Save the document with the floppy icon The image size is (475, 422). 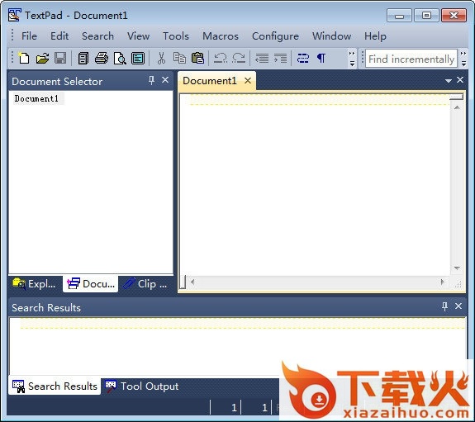click(x=60, y=58)
